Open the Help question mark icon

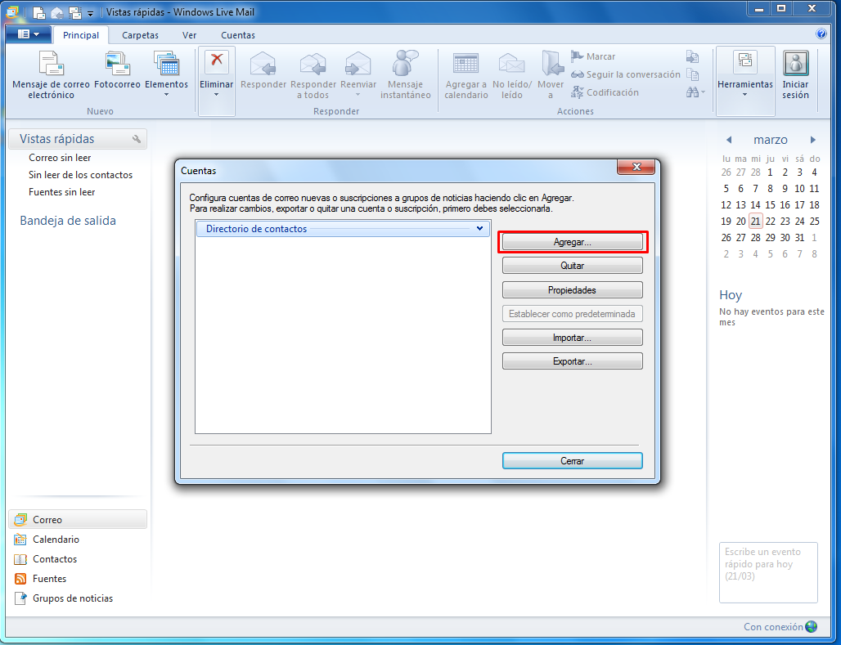click(x=821, y=34)
